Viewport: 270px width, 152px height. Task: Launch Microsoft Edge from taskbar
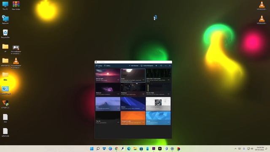129,149
